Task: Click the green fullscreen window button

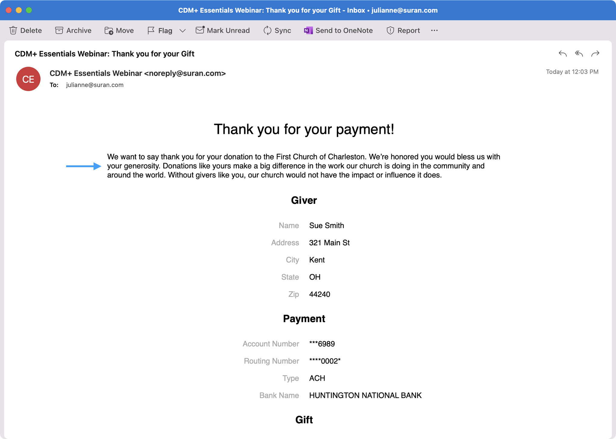Action: 29,10
